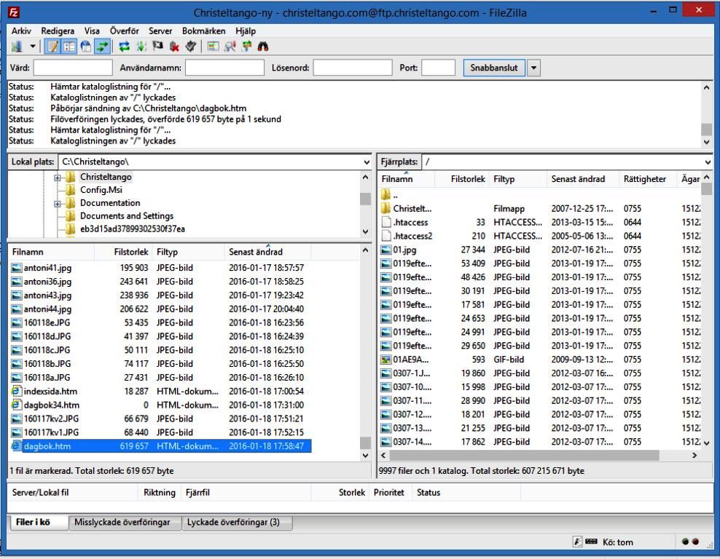Screen dimensions: 720x559
Task: Expand the Documentation folder tree node
Action: pyautogui.click(x=58, y=204)
